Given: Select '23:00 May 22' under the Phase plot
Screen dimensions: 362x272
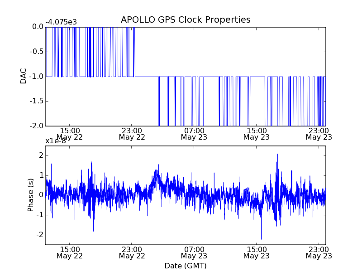Looking at the screenshot, I should pyautogui.click(x=132, y=253).
